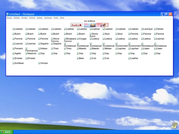Select the Stone Femme image
Screen dimensions: 179x134
(x=55, y=40)
